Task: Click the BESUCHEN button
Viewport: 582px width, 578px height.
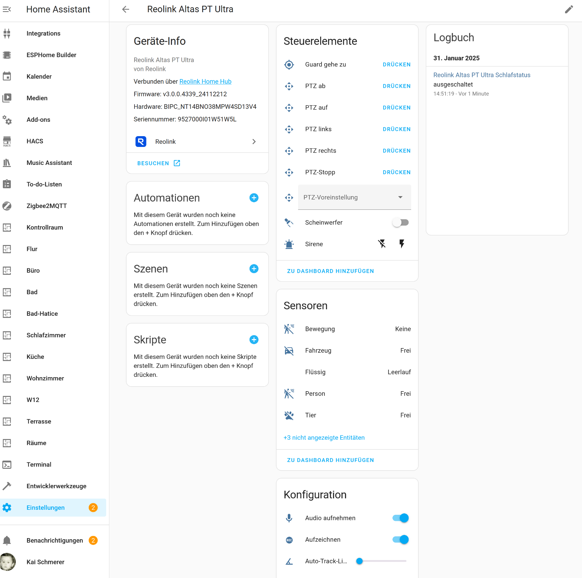Action: coord(159,163)
